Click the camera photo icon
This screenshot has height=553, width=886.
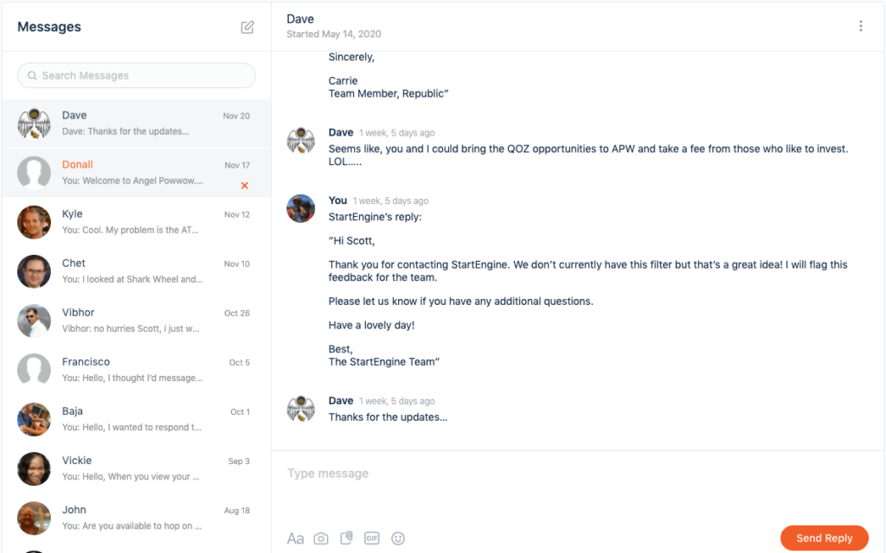pyautogui.click(x=321, y=538)
